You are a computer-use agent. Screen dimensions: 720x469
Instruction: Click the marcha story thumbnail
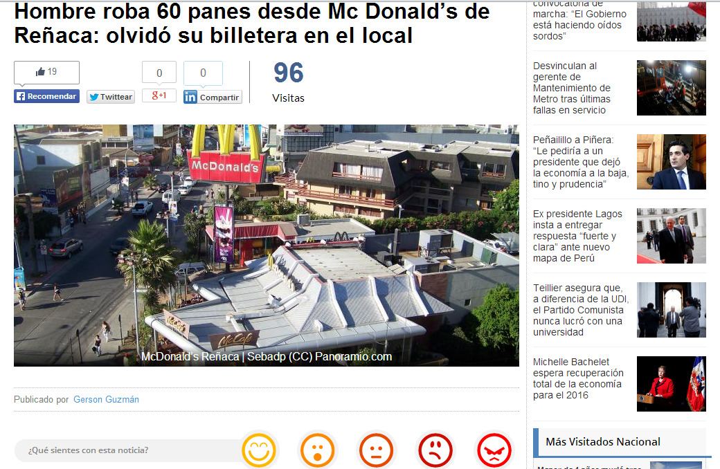click(x=672, y=21)
